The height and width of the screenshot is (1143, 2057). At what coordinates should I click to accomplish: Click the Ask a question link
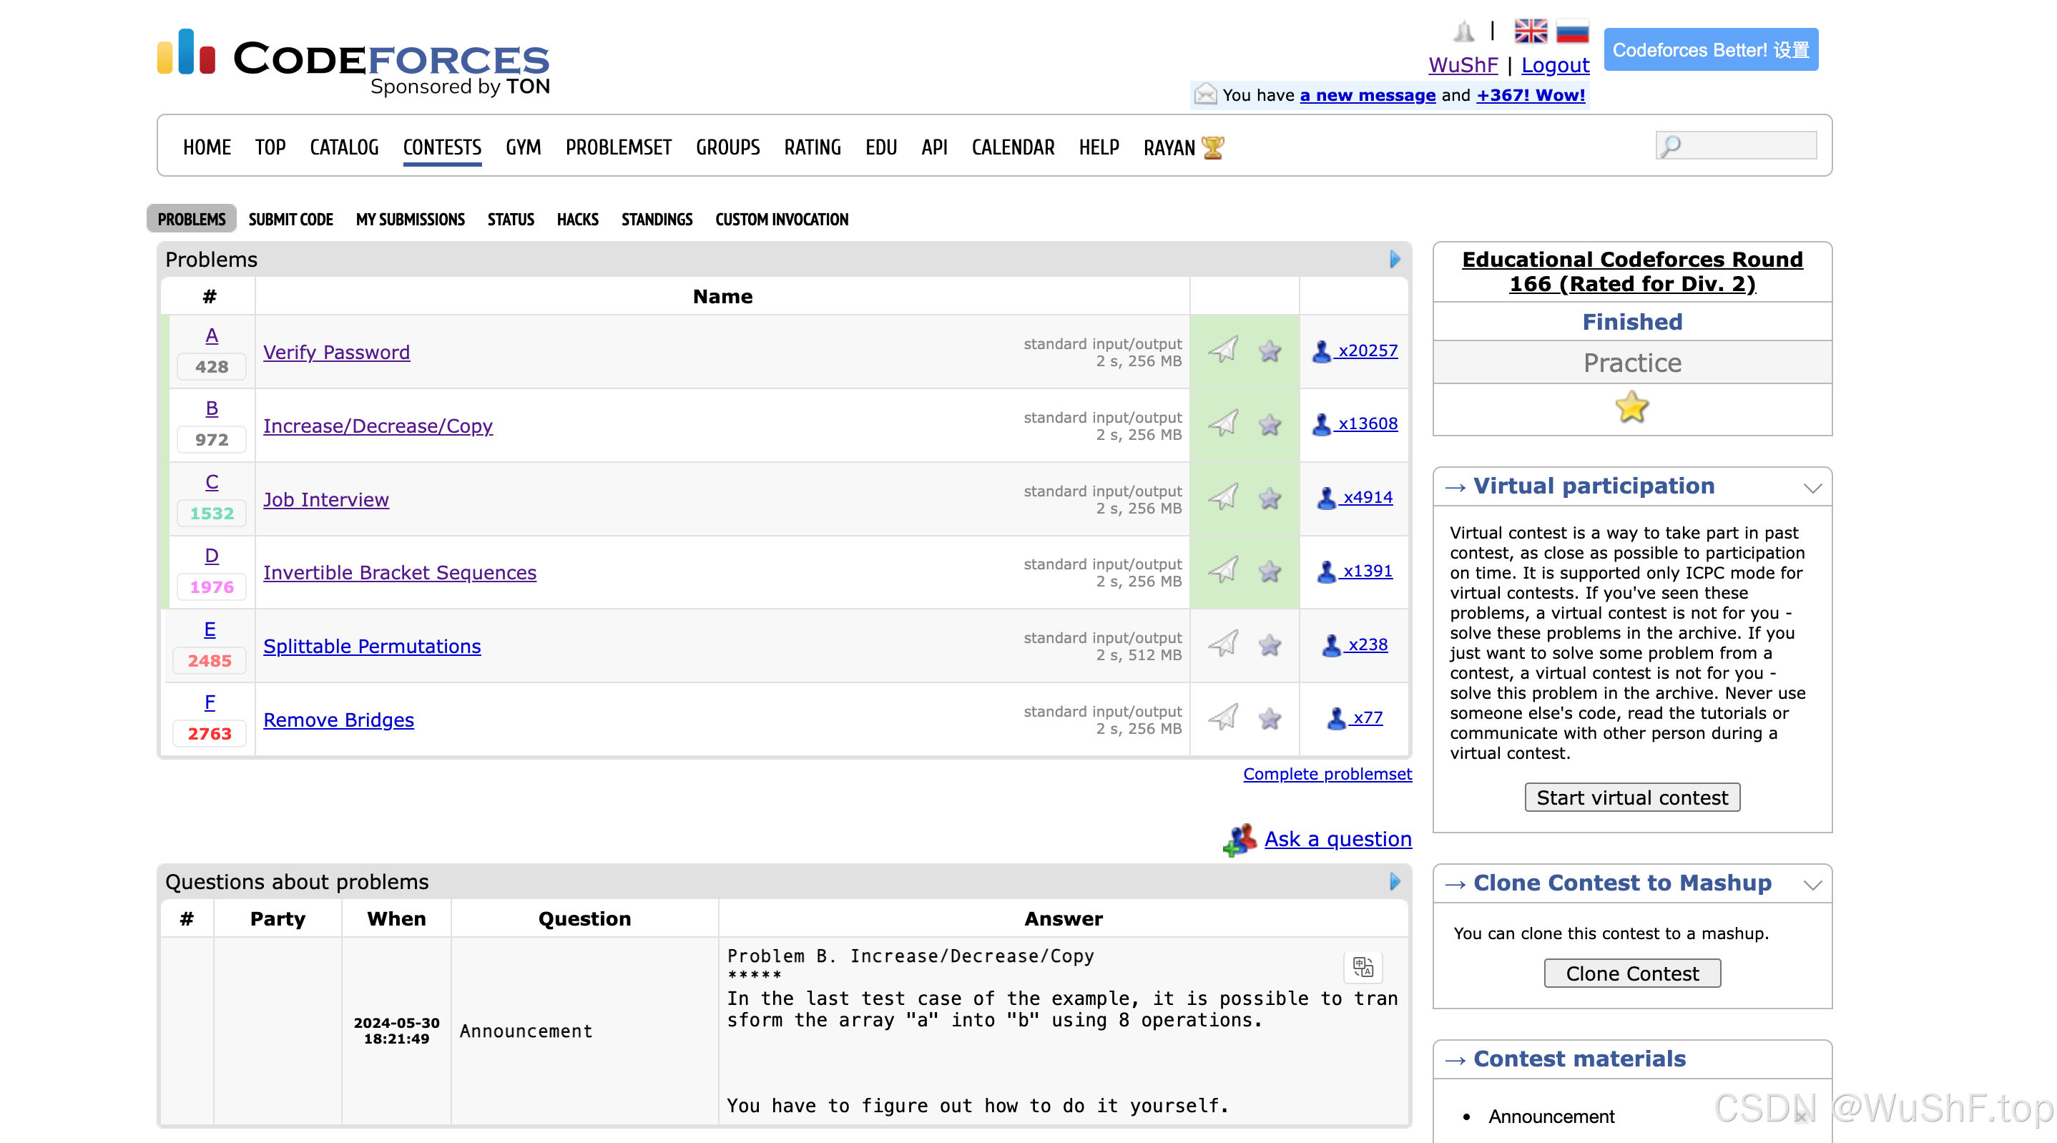[x=1337, y=839]
